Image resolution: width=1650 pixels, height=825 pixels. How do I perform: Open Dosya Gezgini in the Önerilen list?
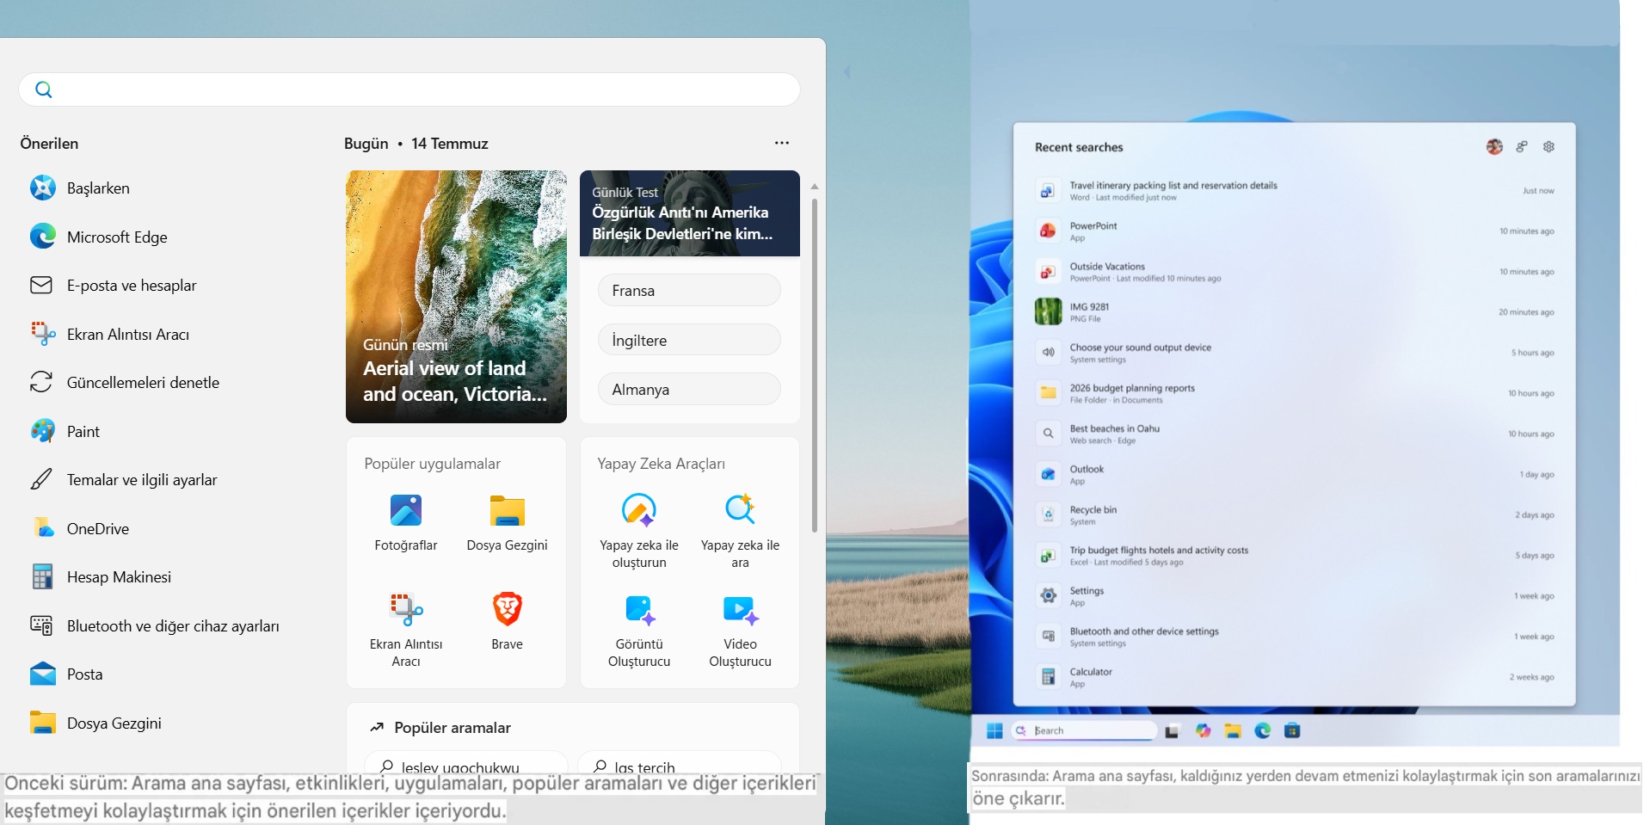tap(95, 723)
